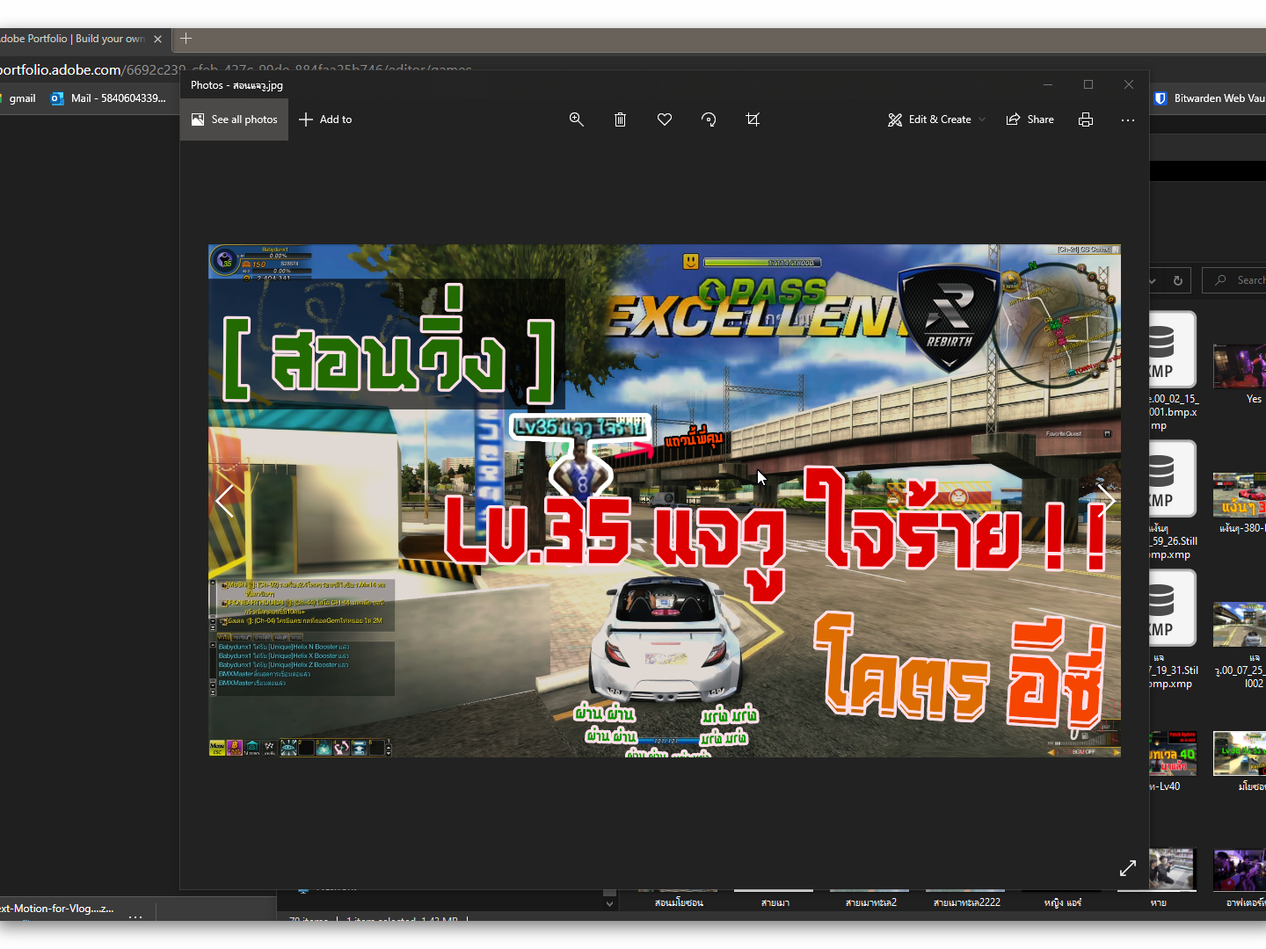
Task: Click the displayed game screenshot image
Action: tap(664, 501)
